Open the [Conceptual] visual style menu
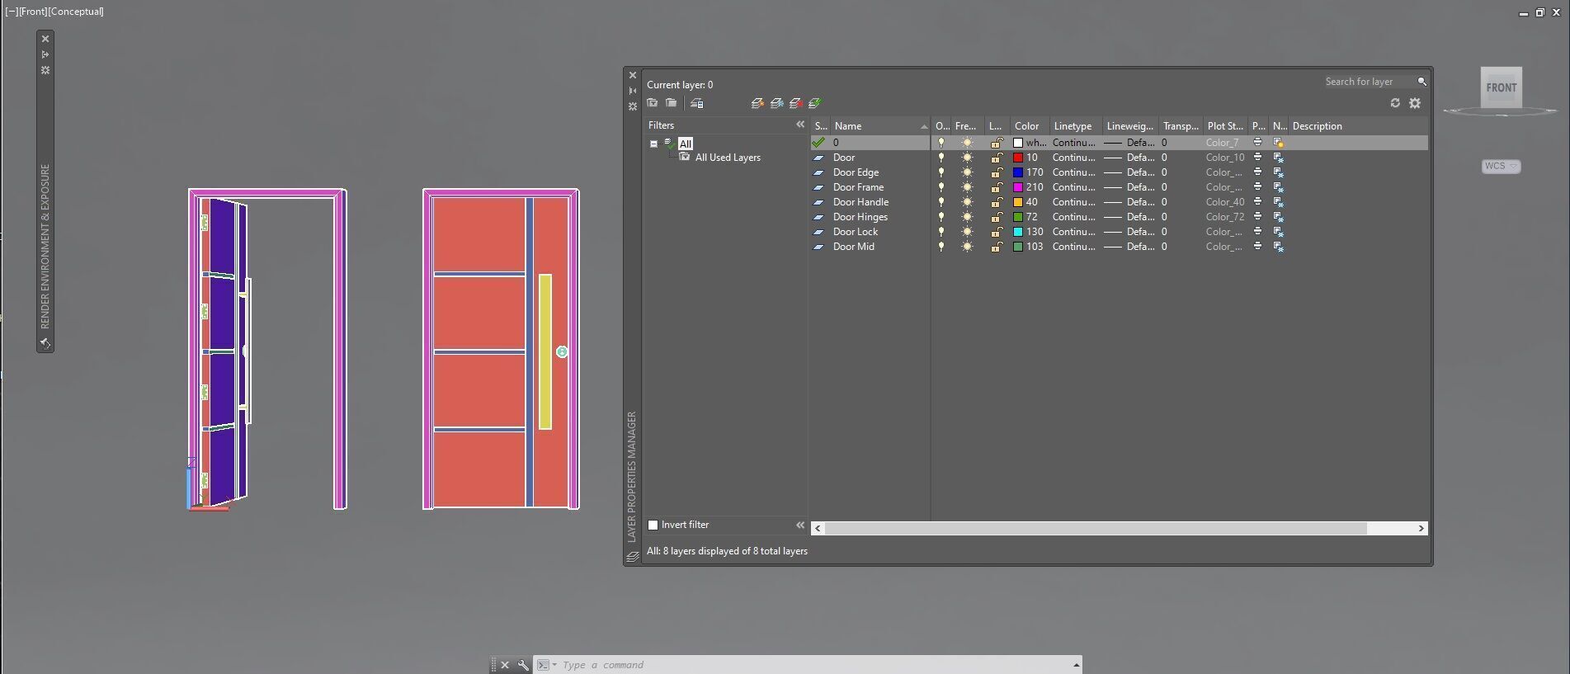1570x674 pixels. pyautogui.click(x=77, y=12)
